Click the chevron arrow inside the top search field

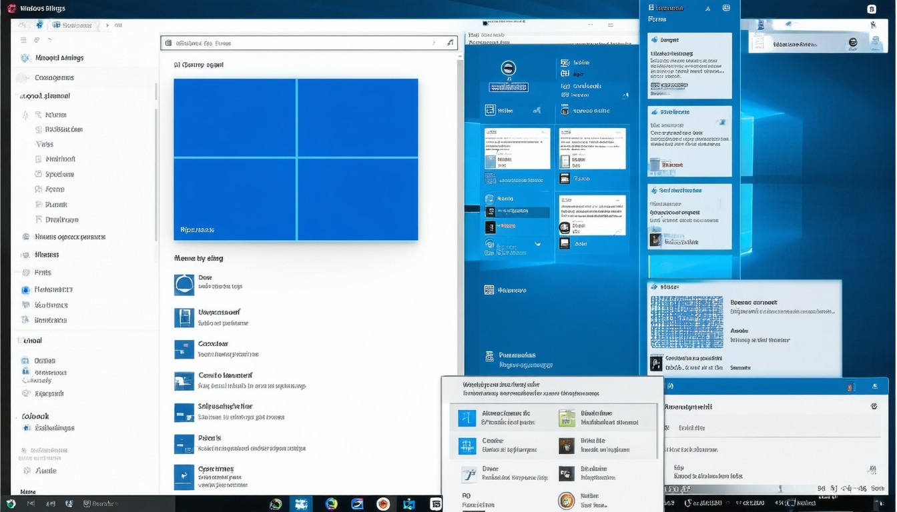[434, 43]
